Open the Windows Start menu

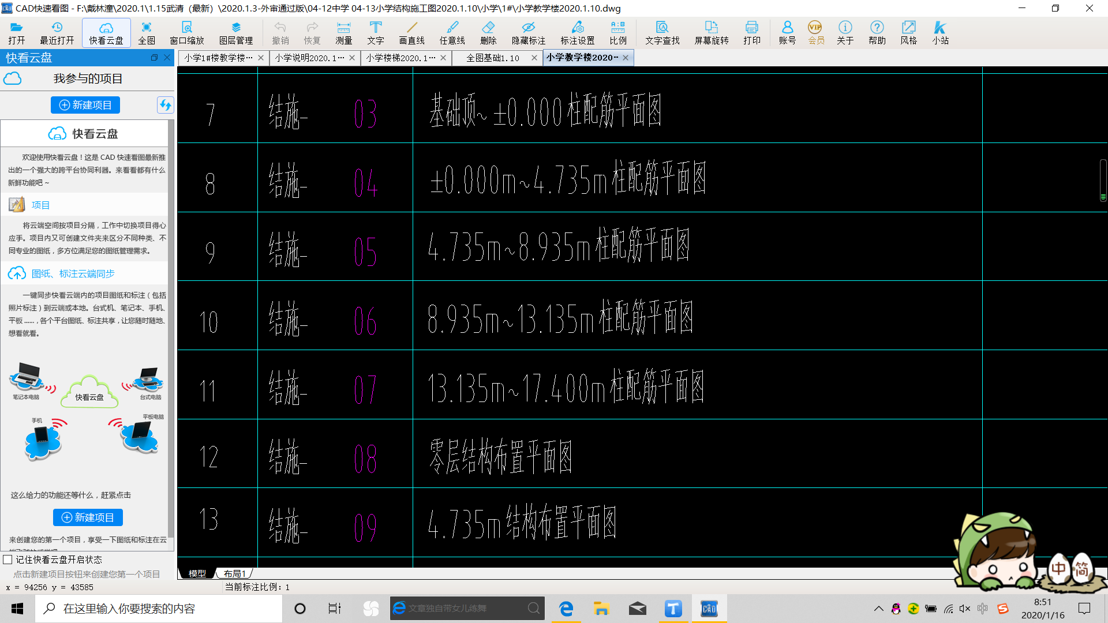coord(17,609)
